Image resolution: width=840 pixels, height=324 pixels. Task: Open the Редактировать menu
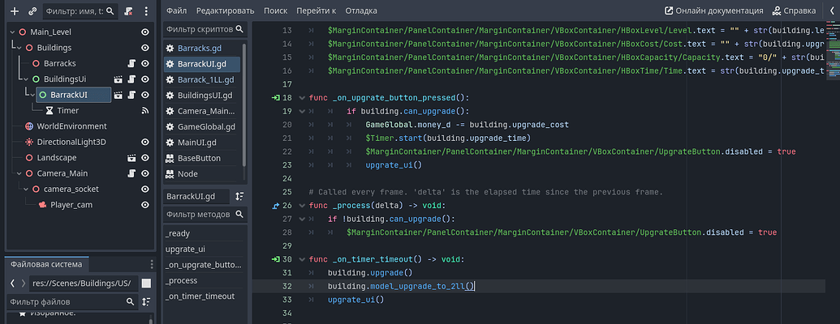pos(225,11)
